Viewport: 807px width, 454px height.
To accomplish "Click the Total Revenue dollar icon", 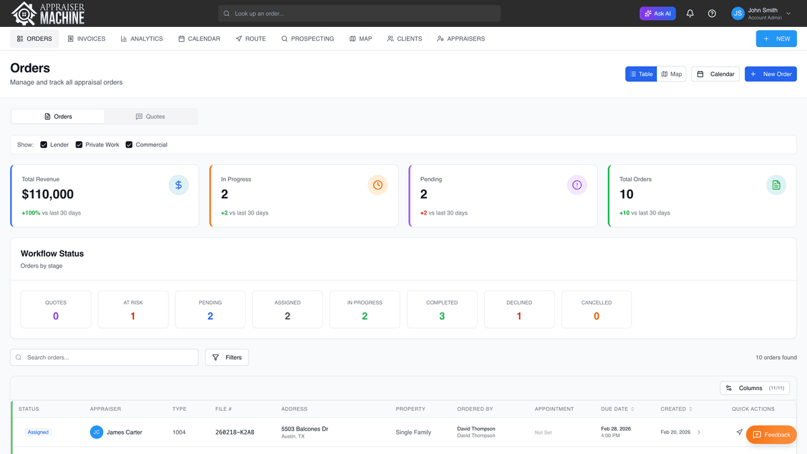I will [178, 185].
